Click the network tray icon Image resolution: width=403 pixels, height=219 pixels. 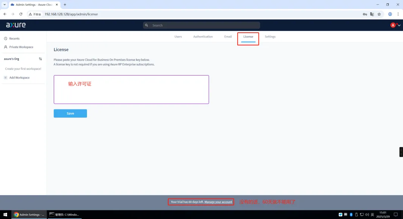tap(362, 215)
